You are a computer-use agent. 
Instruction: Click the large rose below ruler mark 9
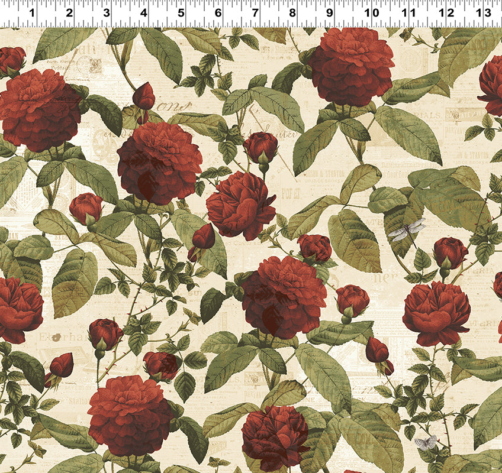pos(351,66)
